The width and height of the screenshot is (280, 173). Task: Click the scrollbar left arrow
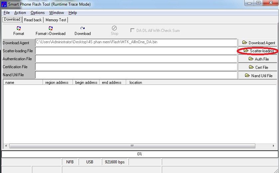(x=6, y=146)
